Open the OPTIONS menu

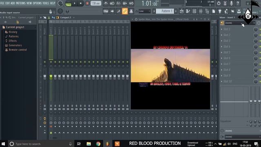pos(37,3)
